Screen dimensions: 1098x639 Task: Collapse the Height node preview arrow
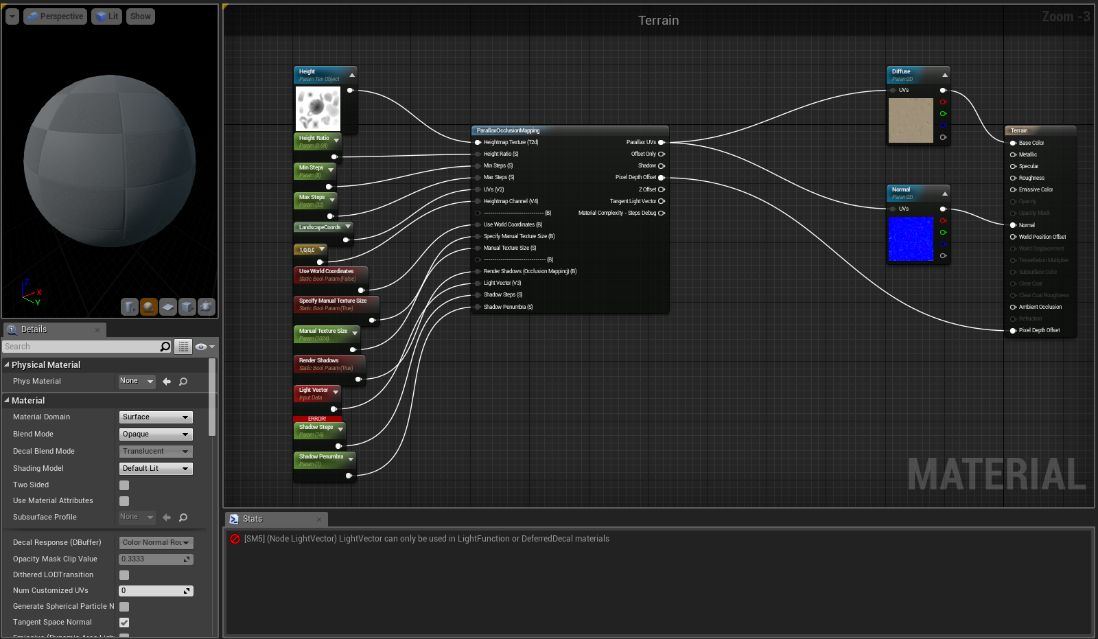352,75
